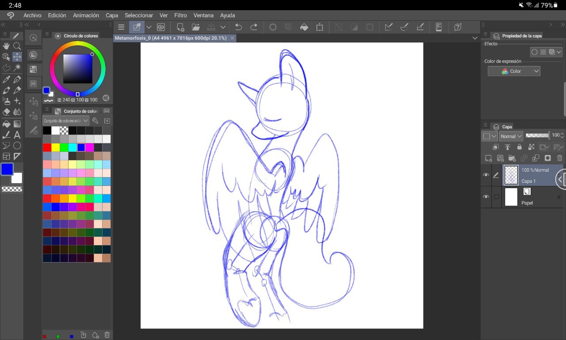Toggle lock transparent pixels
The image size is (566, 340).
click(x=531, y=147)
